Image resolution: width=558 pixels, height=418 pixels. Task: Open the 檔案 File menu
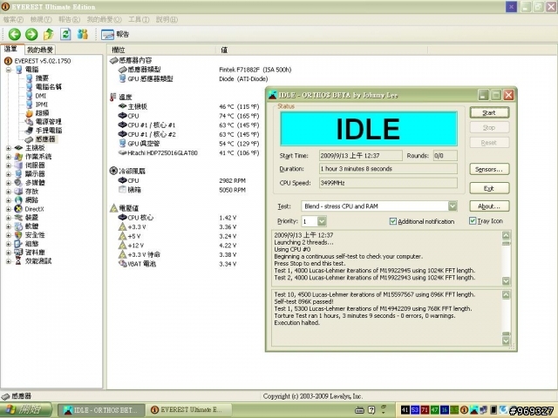[x=13, y=19]
